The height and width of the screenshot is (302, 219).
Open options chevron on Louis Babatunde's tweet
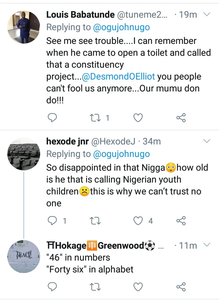(207, 14)
